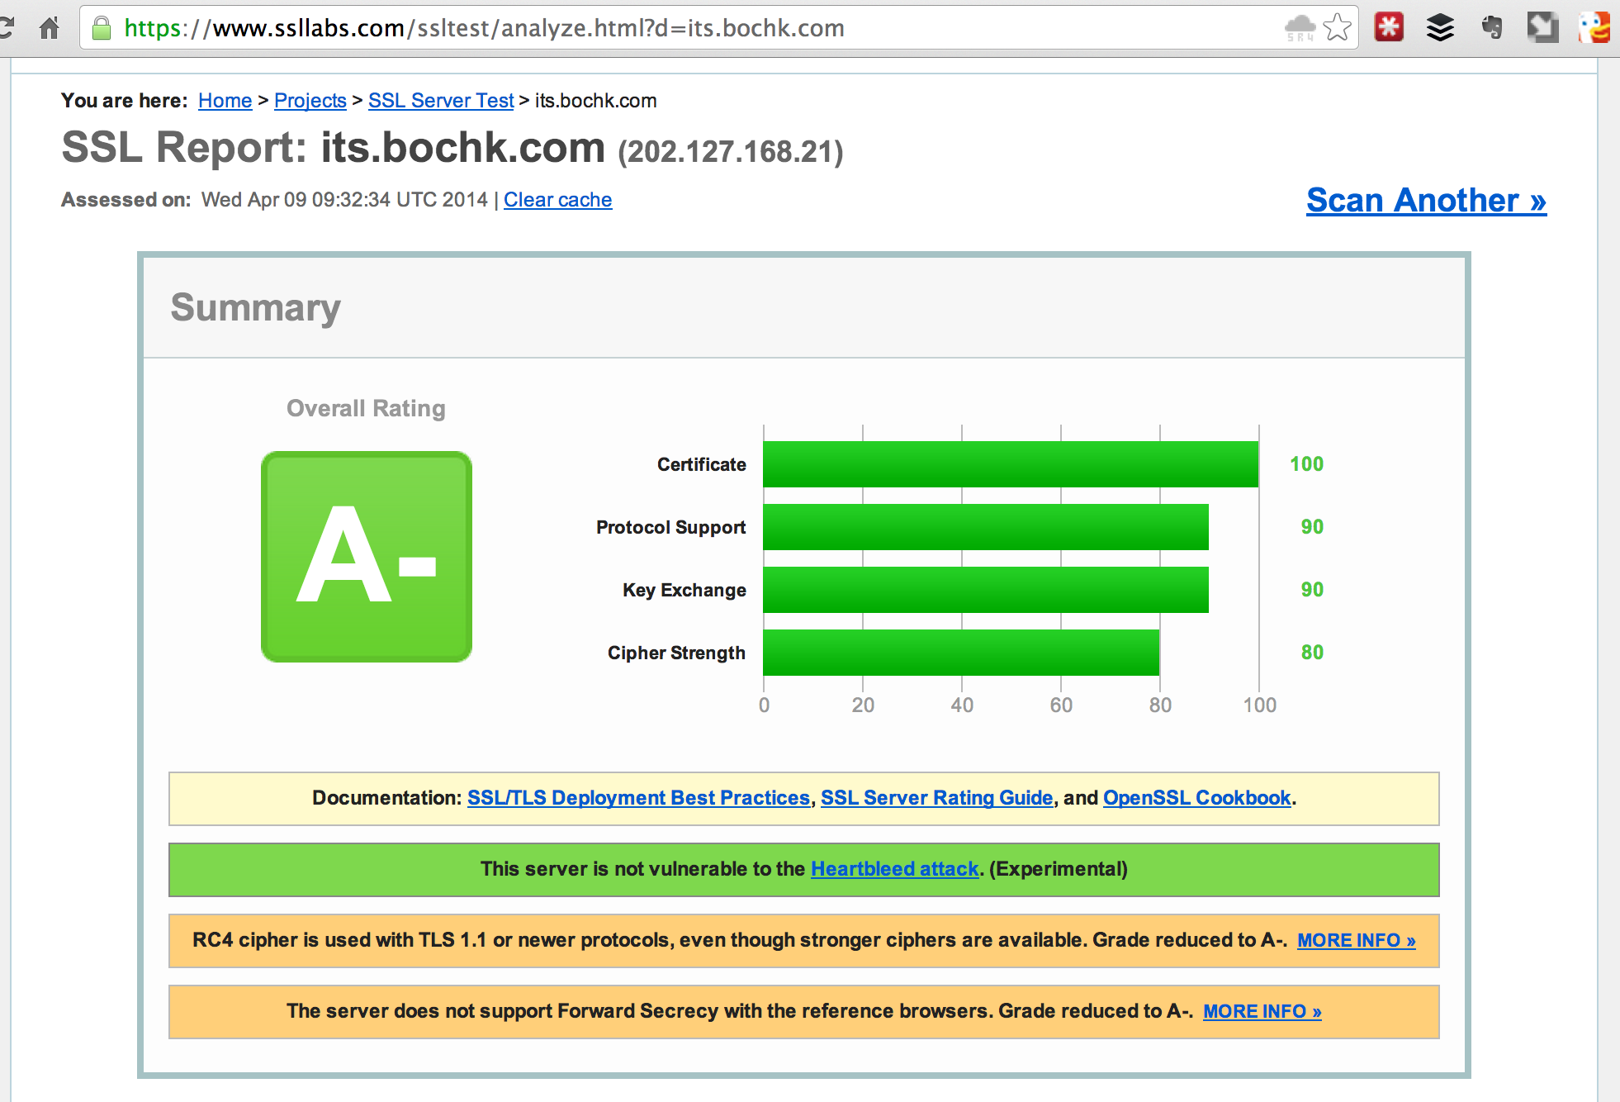Viewport: 1620px width, 1102px height.
Task: Click the gray arrow square extension icon
Action: pyautogui.click(x=1542, y=28)
